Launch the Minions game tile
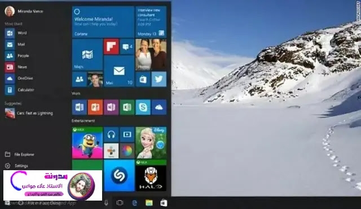The image size is (361, 209). click(87, 143)
